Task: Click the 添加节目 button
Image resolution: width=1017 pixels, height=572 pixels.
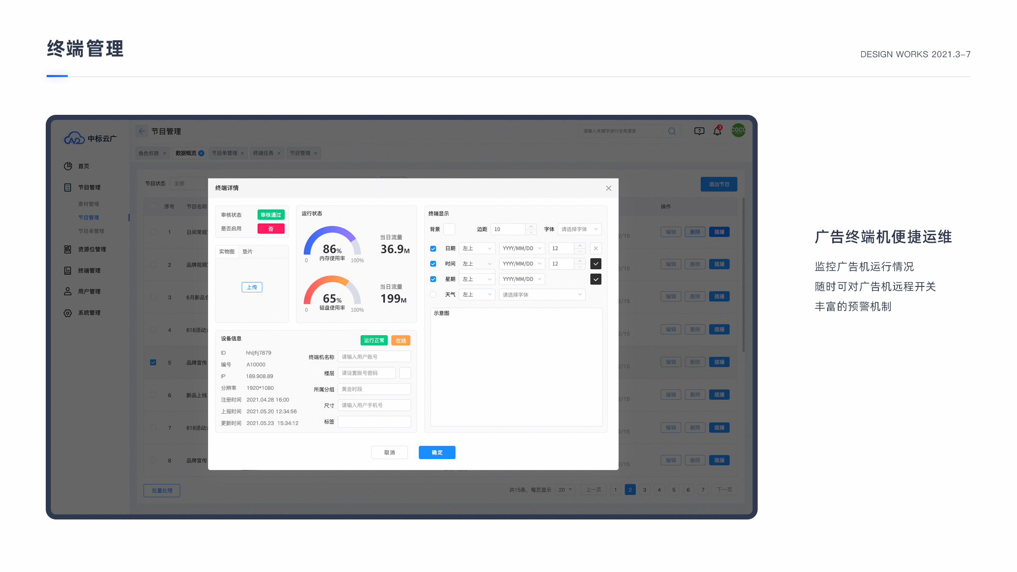Action: click(x=719, y=184)
